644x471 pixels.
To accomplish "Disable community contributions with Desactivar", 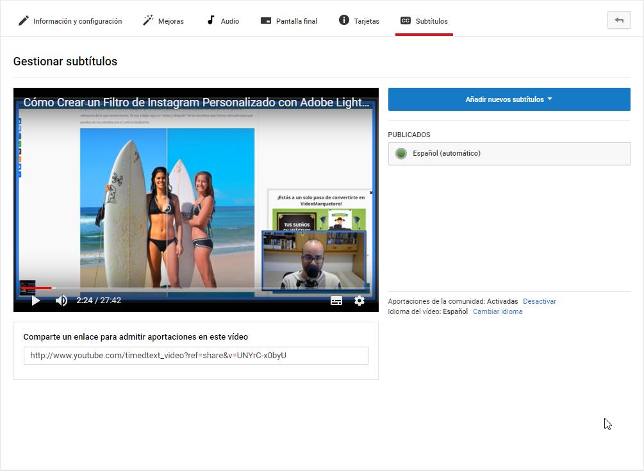I will pos(539,301).
